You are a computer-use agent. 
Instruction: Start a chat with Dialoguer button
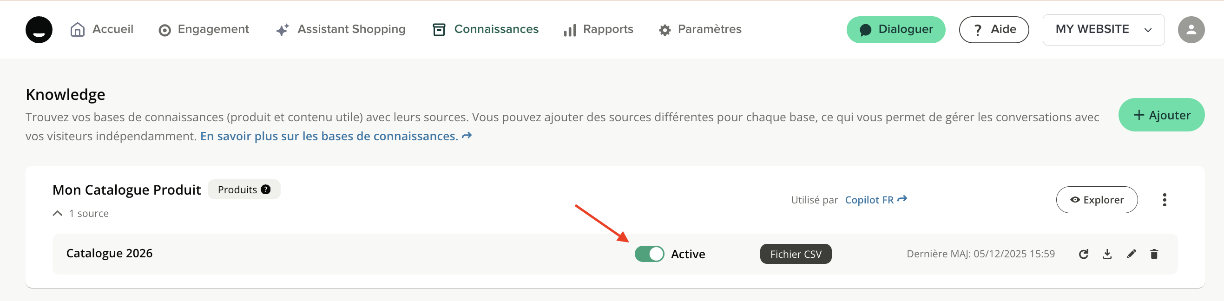pos(895,29)
